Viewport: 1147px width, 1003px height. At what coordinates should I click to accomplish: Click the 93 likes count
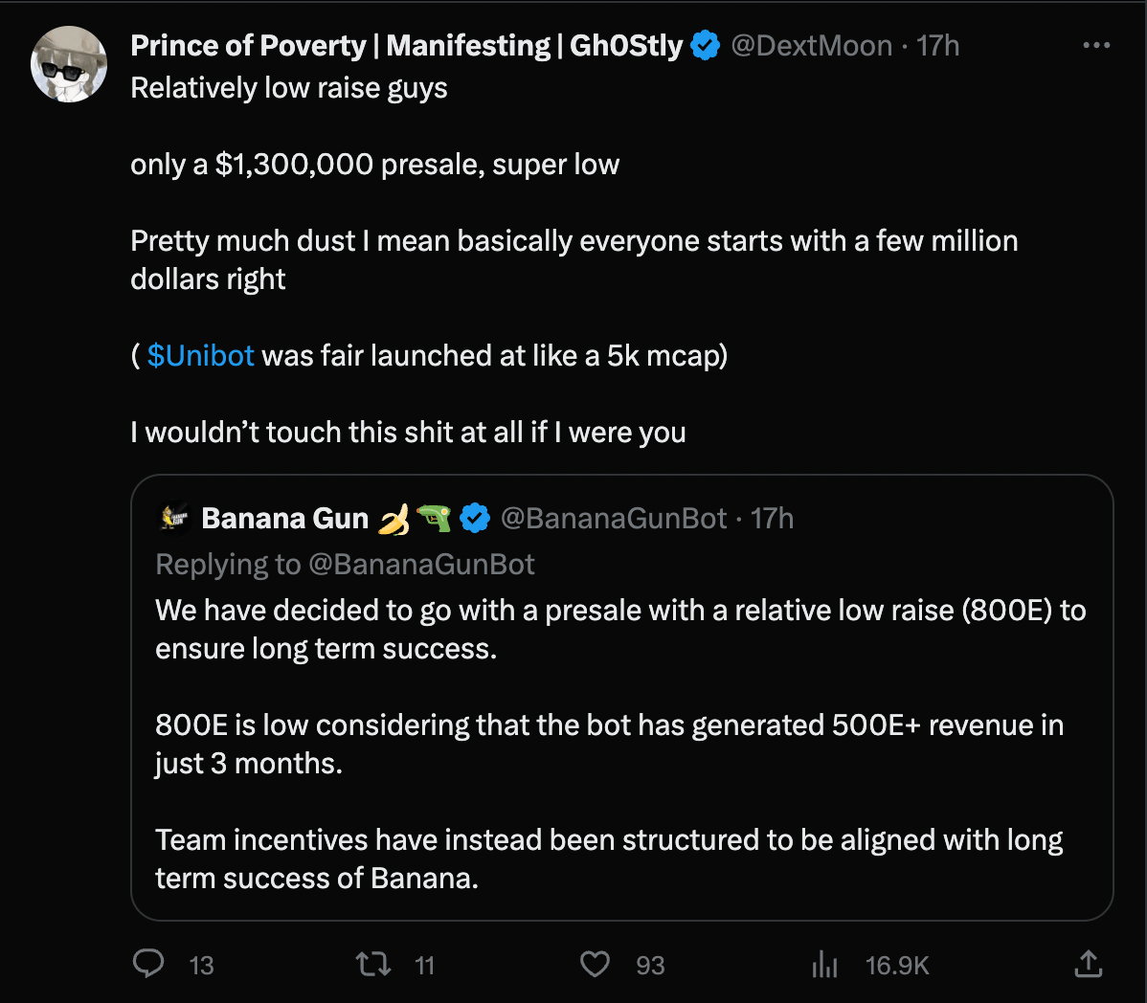coord(650,966)
